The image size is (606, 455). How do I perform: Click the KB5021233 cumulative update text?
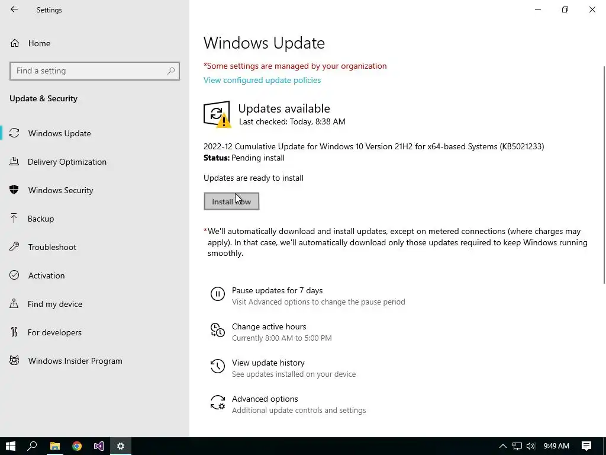374,147
